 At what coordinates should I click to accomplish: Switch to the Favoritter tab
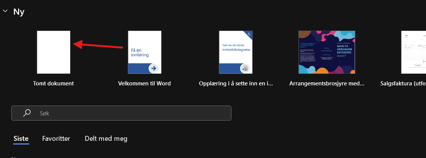56,139
